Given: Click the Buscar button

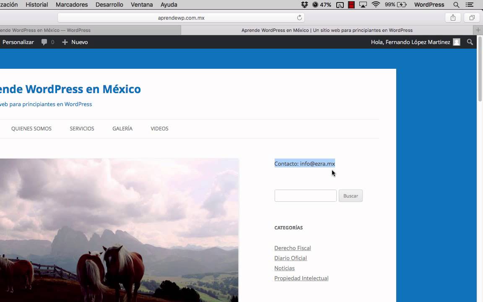Looking at the screenshot, I should point(351,196).
